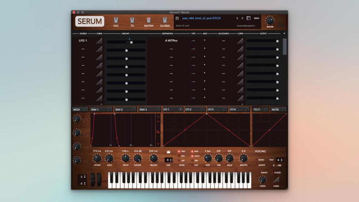Open the destination dropdown in matrix row two
Screen dimensions: 359x202
[171, 49]
